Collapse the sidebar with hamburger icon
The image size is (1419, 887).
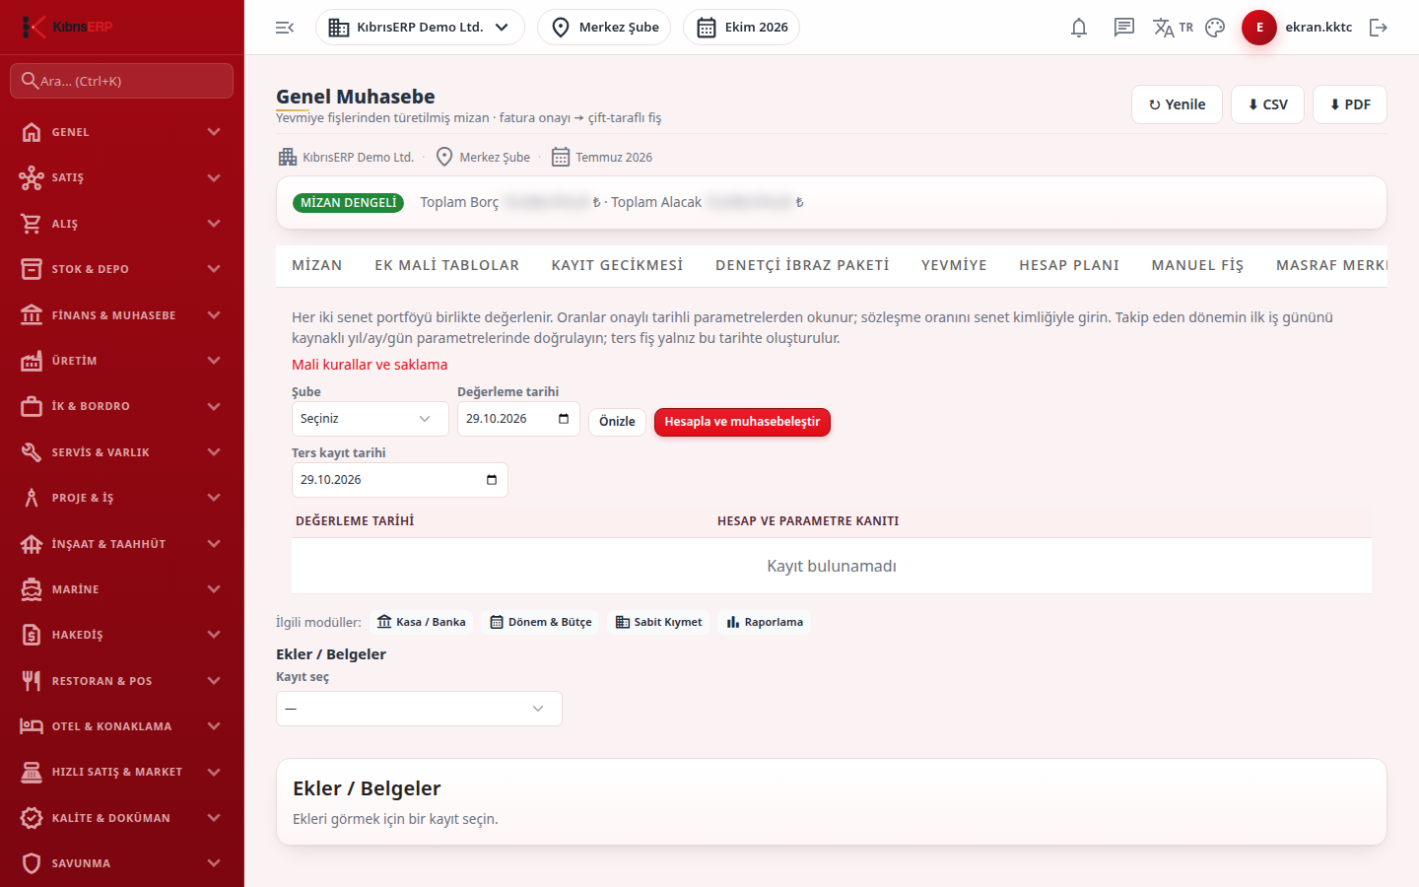pyautogui.click(x=285, y=28)
